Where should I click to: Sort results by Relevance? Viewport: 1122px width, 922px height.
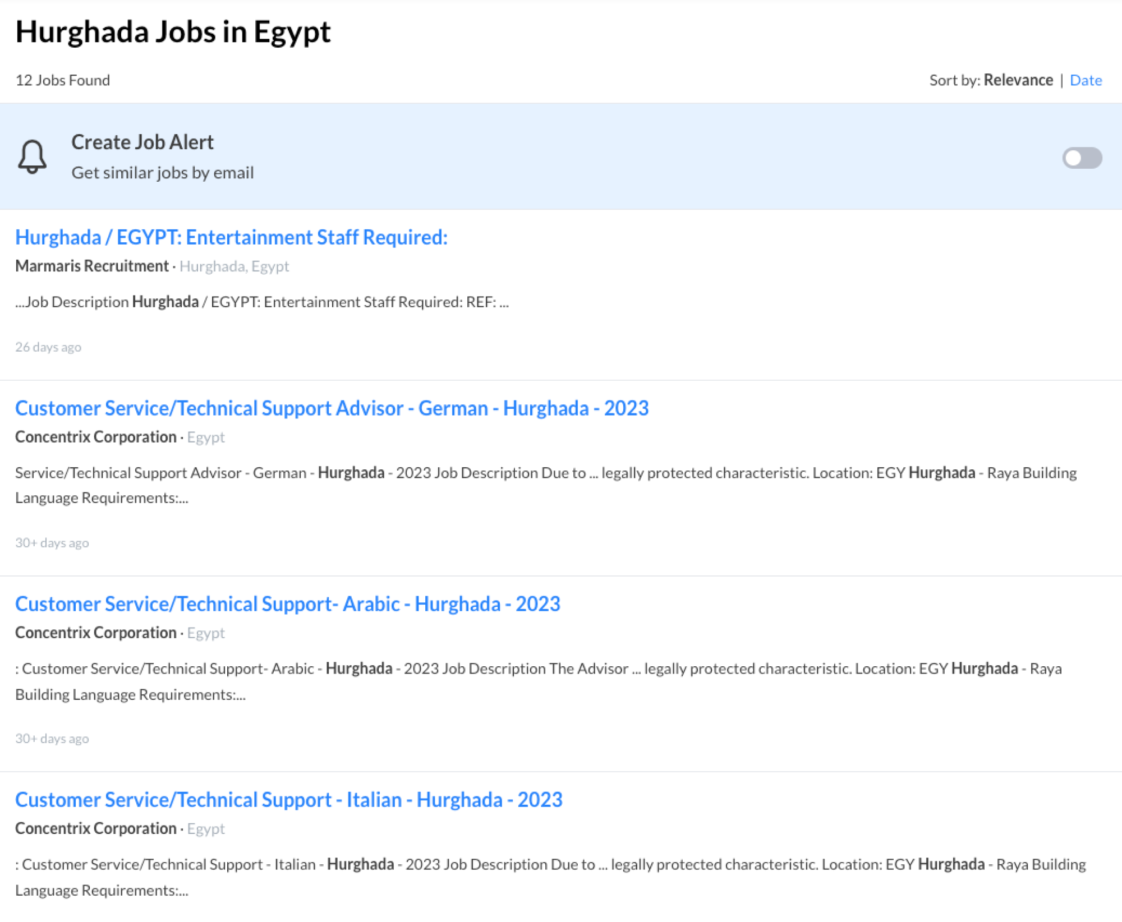pos(1018,80)
